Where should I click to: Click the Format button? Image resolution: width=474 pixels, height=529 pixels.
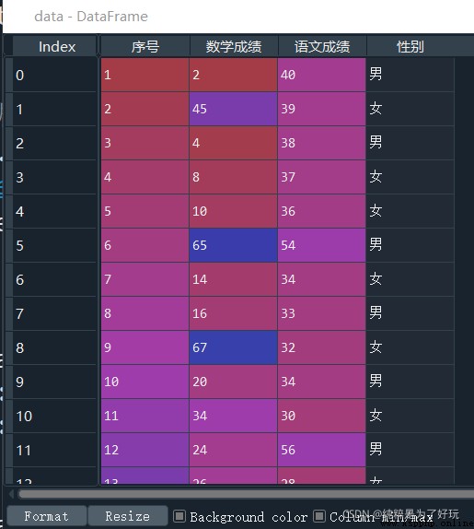tap(47, 516)
